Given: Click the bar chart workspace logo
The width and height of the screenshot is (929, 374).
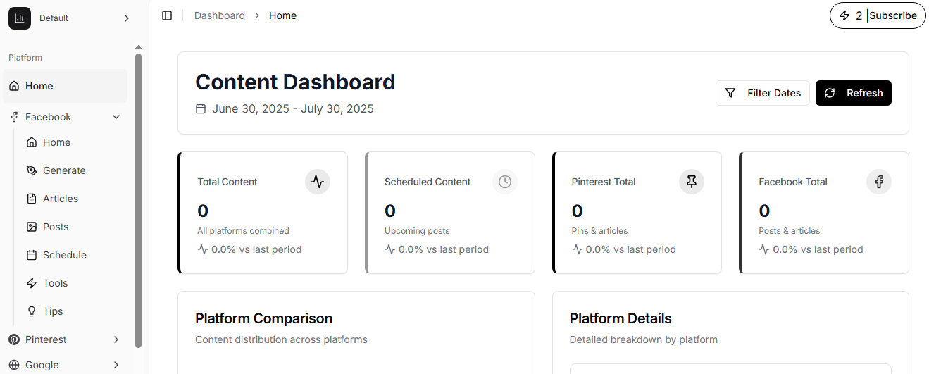Looking at the screenshot, I should click(x=20, y=18).
